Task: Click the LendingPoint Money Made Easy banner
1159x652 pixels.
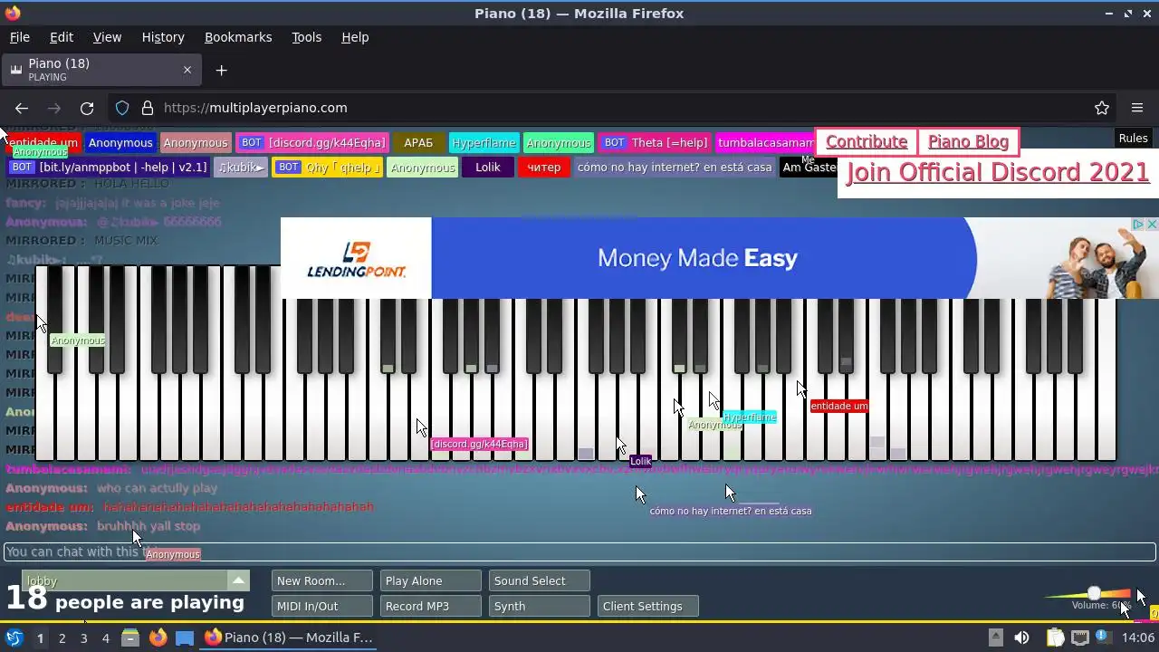Action: tap(720, 258)
